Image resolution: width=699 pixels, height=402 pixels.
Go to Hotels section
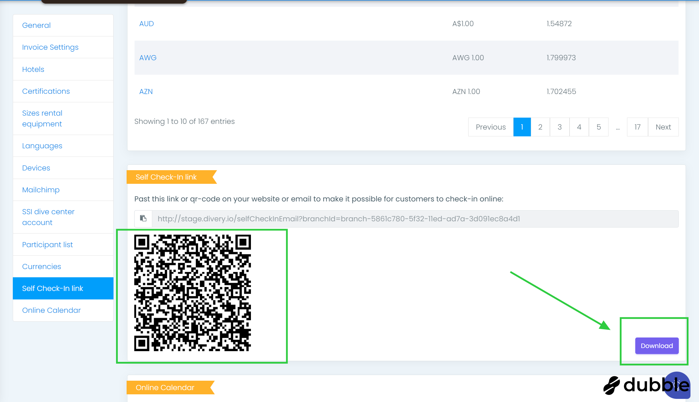pos(33,69)
